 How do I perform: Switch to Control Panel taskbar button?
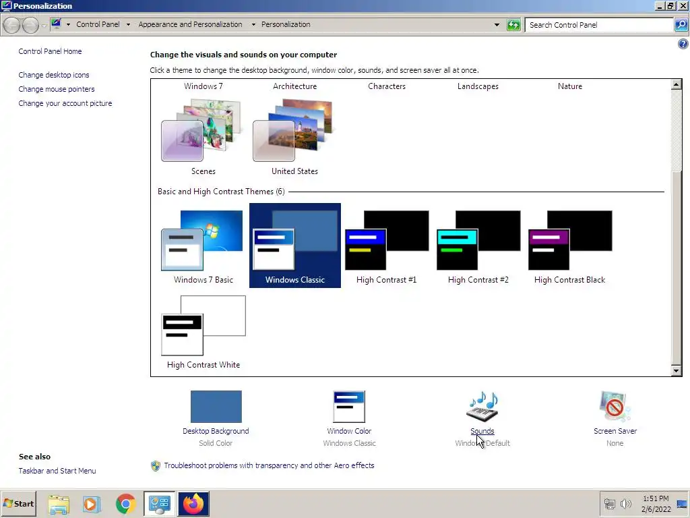click(x=159, y=504)
